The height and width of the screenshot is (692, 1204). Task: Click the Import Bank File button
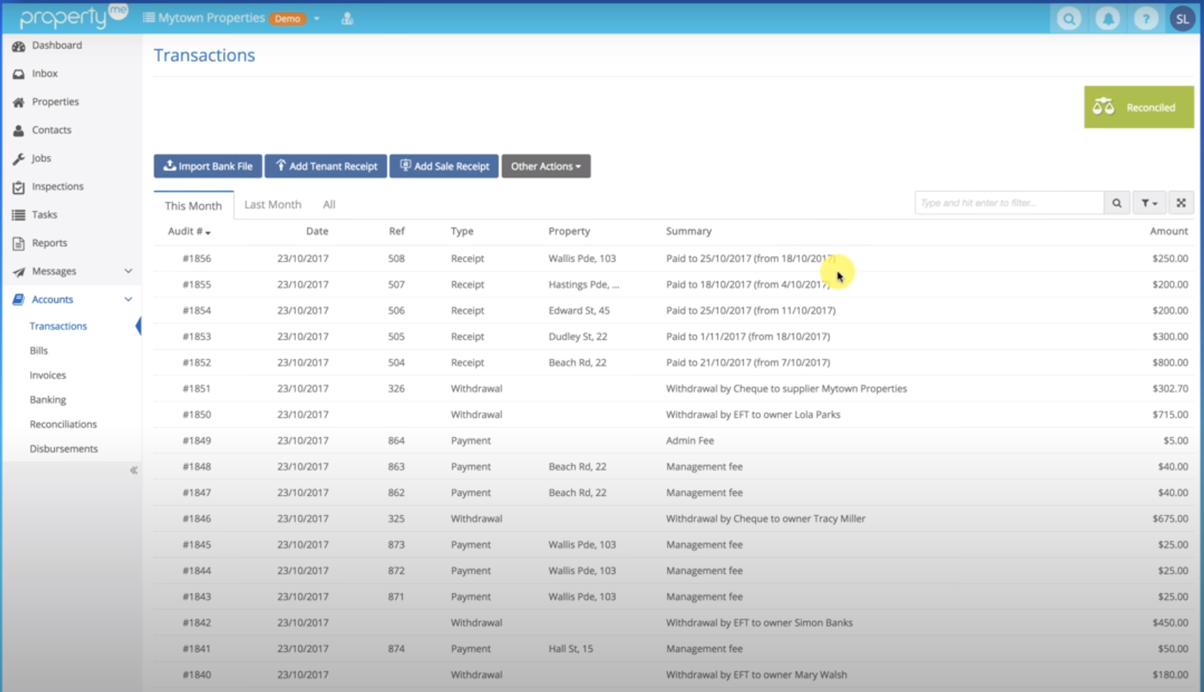tap(207, 166)
